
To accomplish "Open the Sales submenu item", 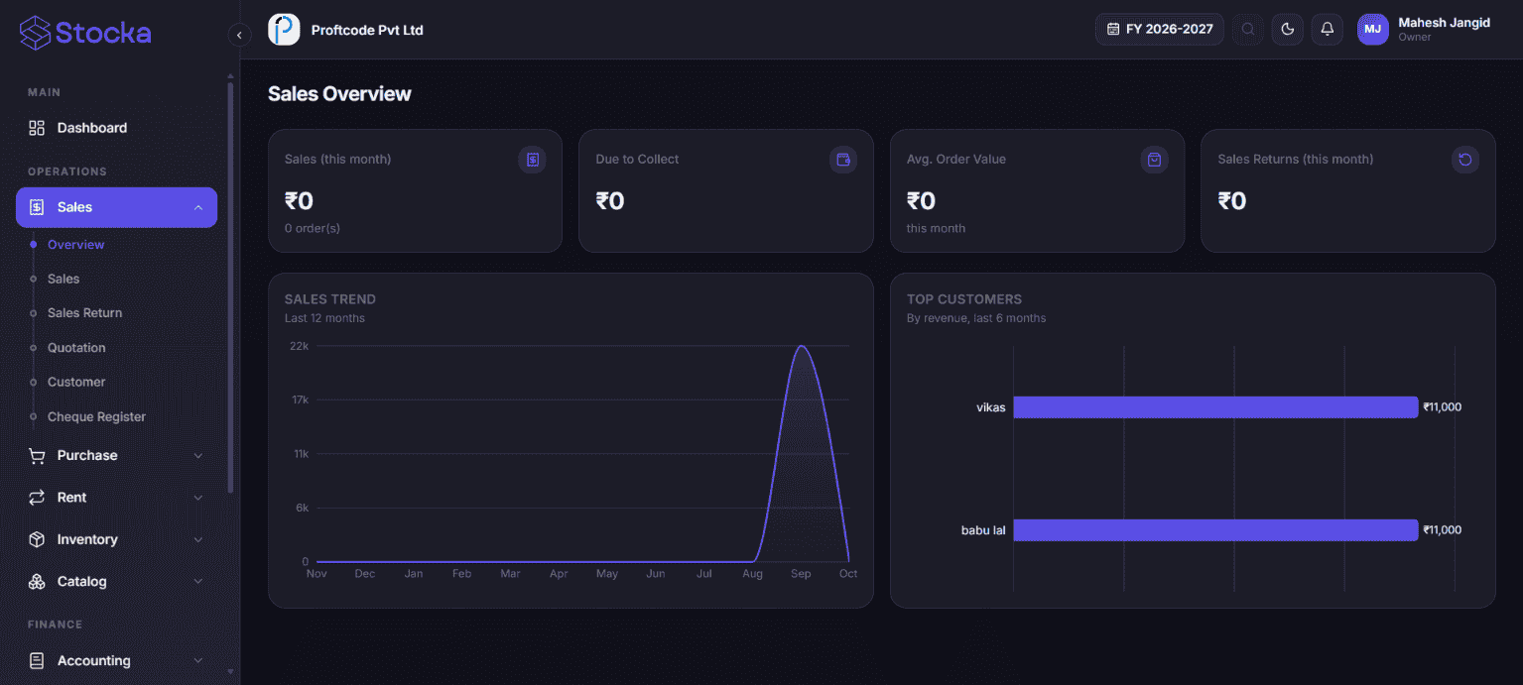I will 63,280.
